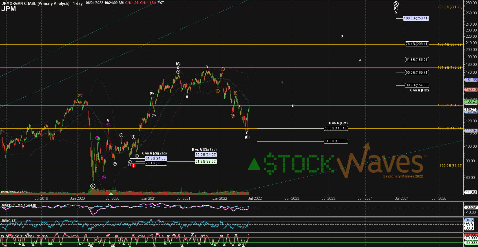Select the 76.4%(208.41) Fibonacci label
This screenshot has width=478, height=247.
coord(417,44)
